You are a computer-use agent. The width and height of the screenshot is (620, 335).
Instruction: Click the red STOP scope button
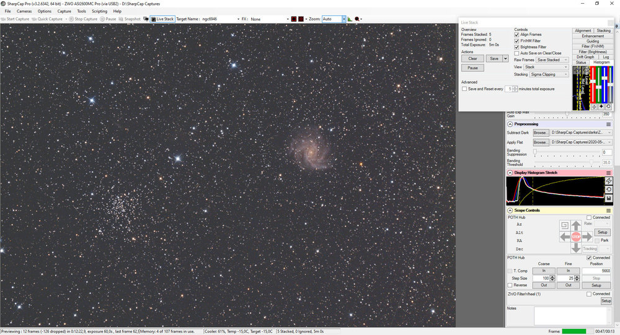pyautogui.click(x=576, y=237)
